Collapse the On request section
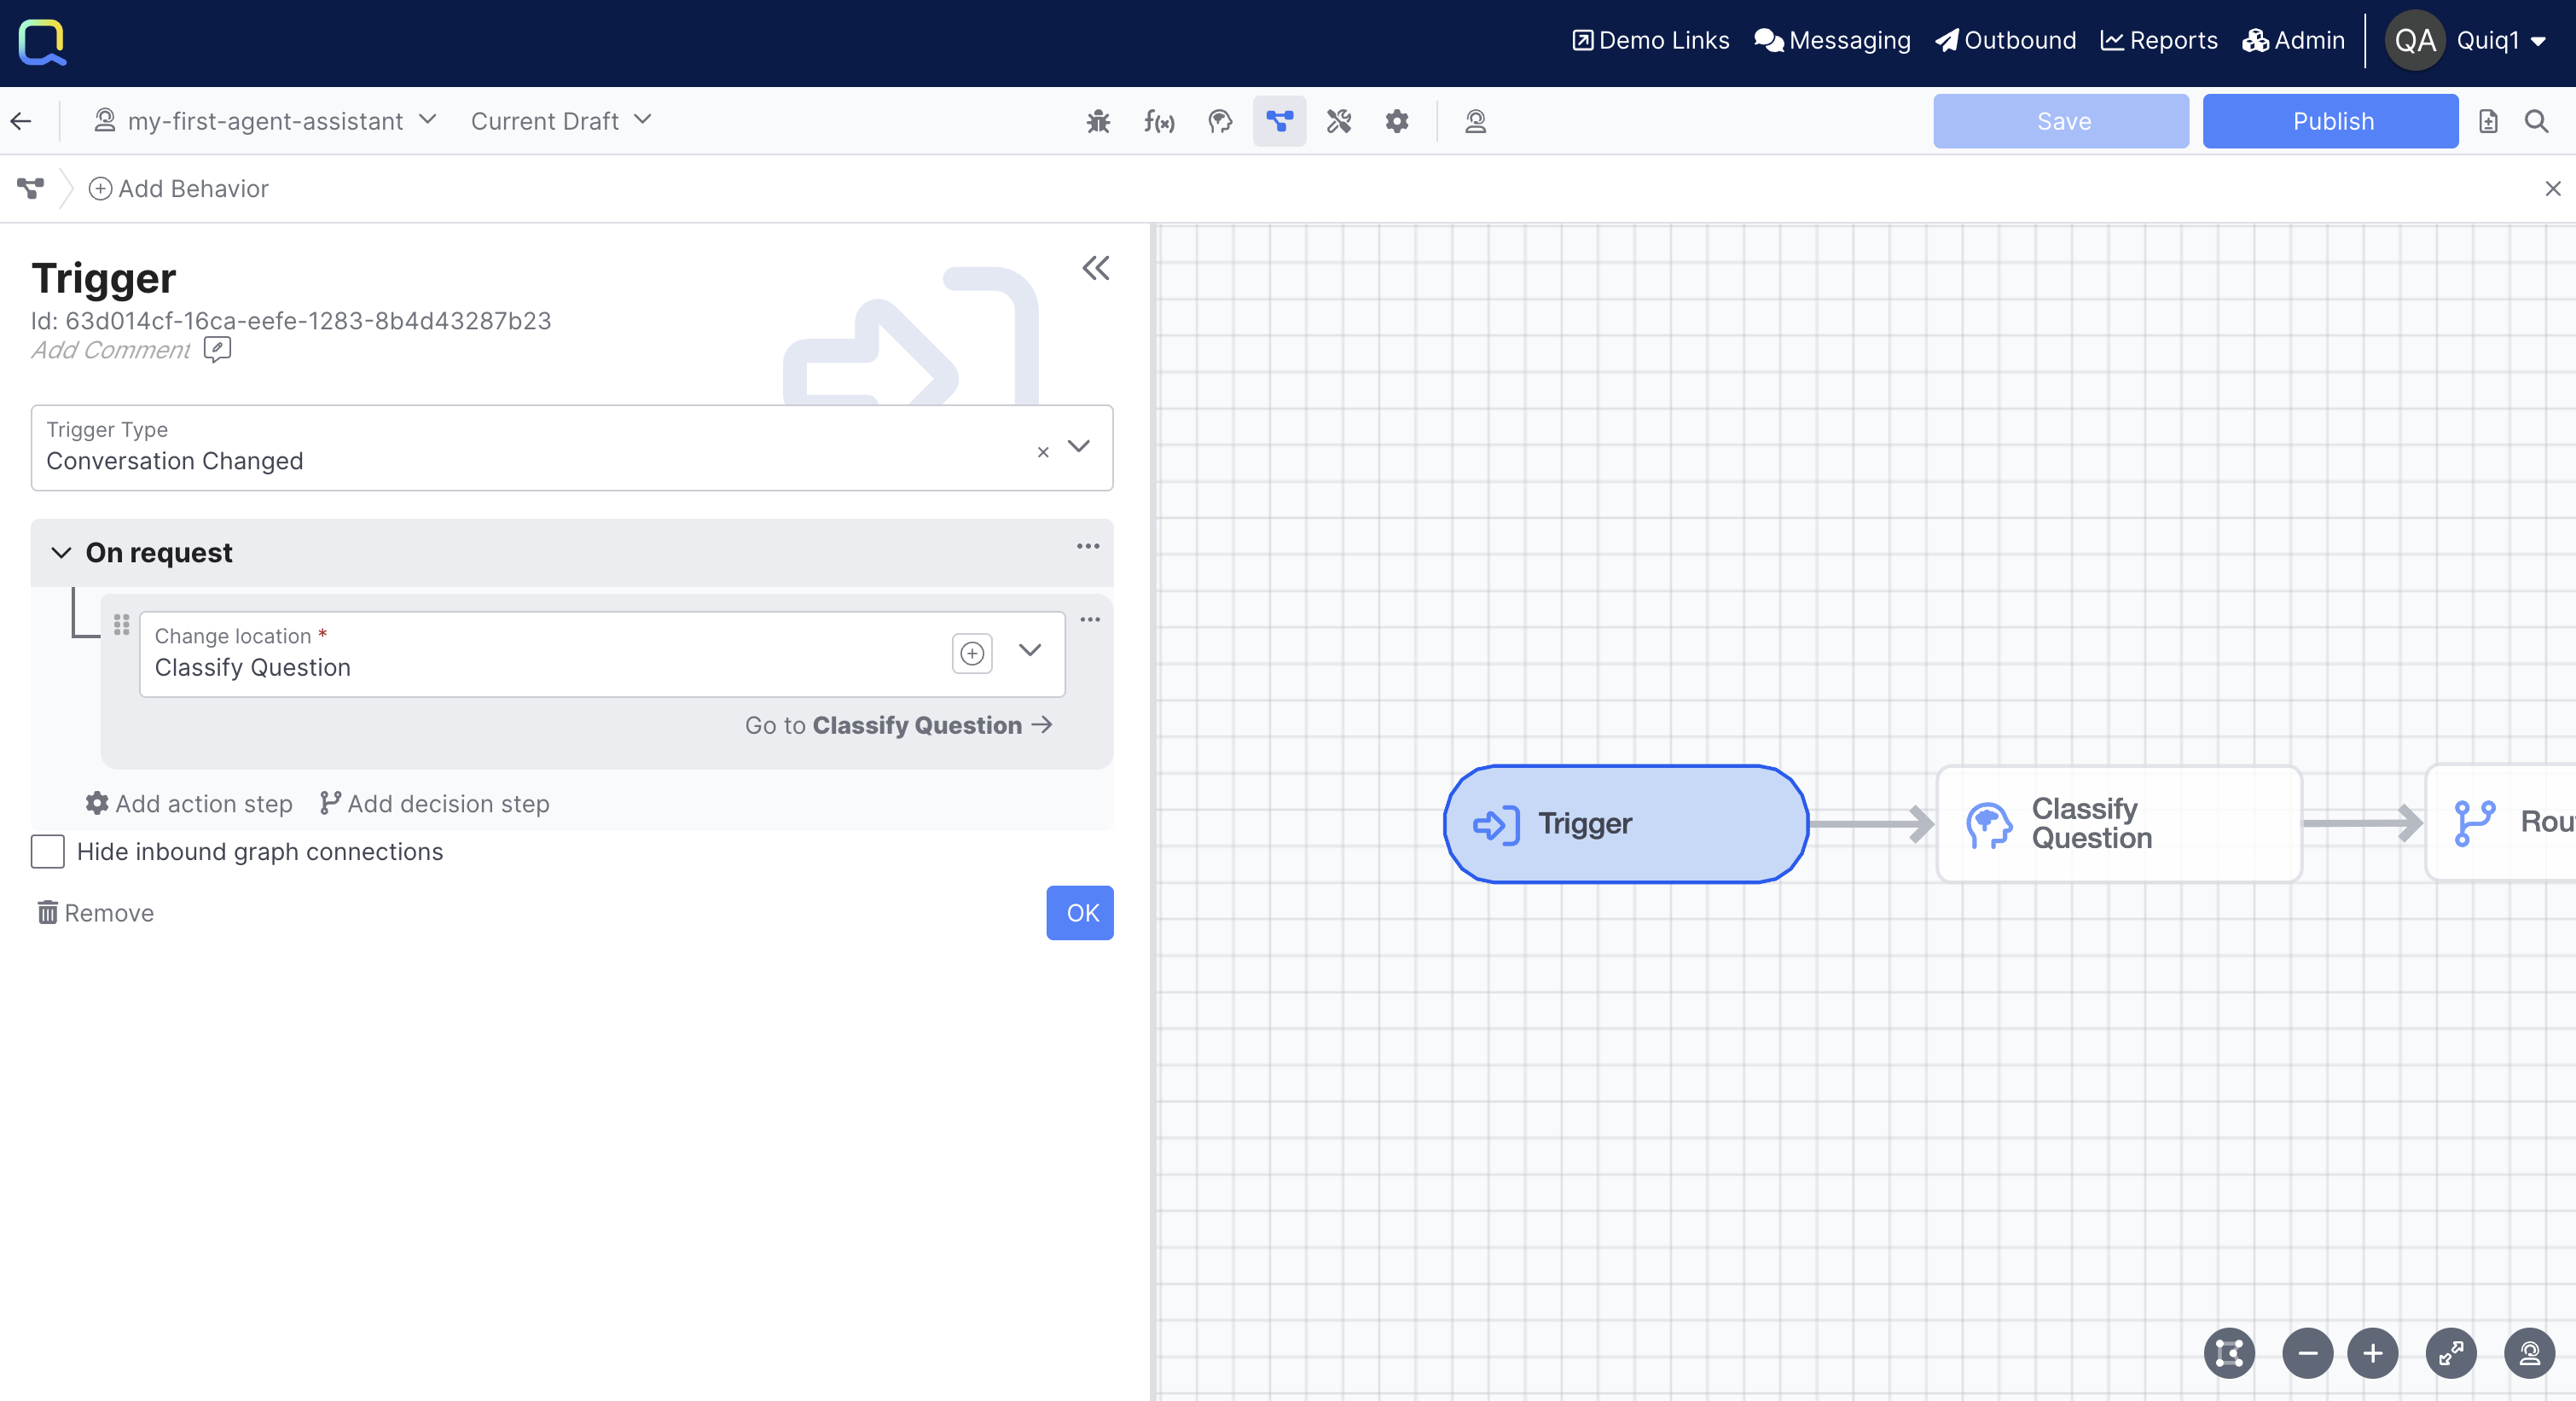Screen dimensions: 2576x1401 61,553
